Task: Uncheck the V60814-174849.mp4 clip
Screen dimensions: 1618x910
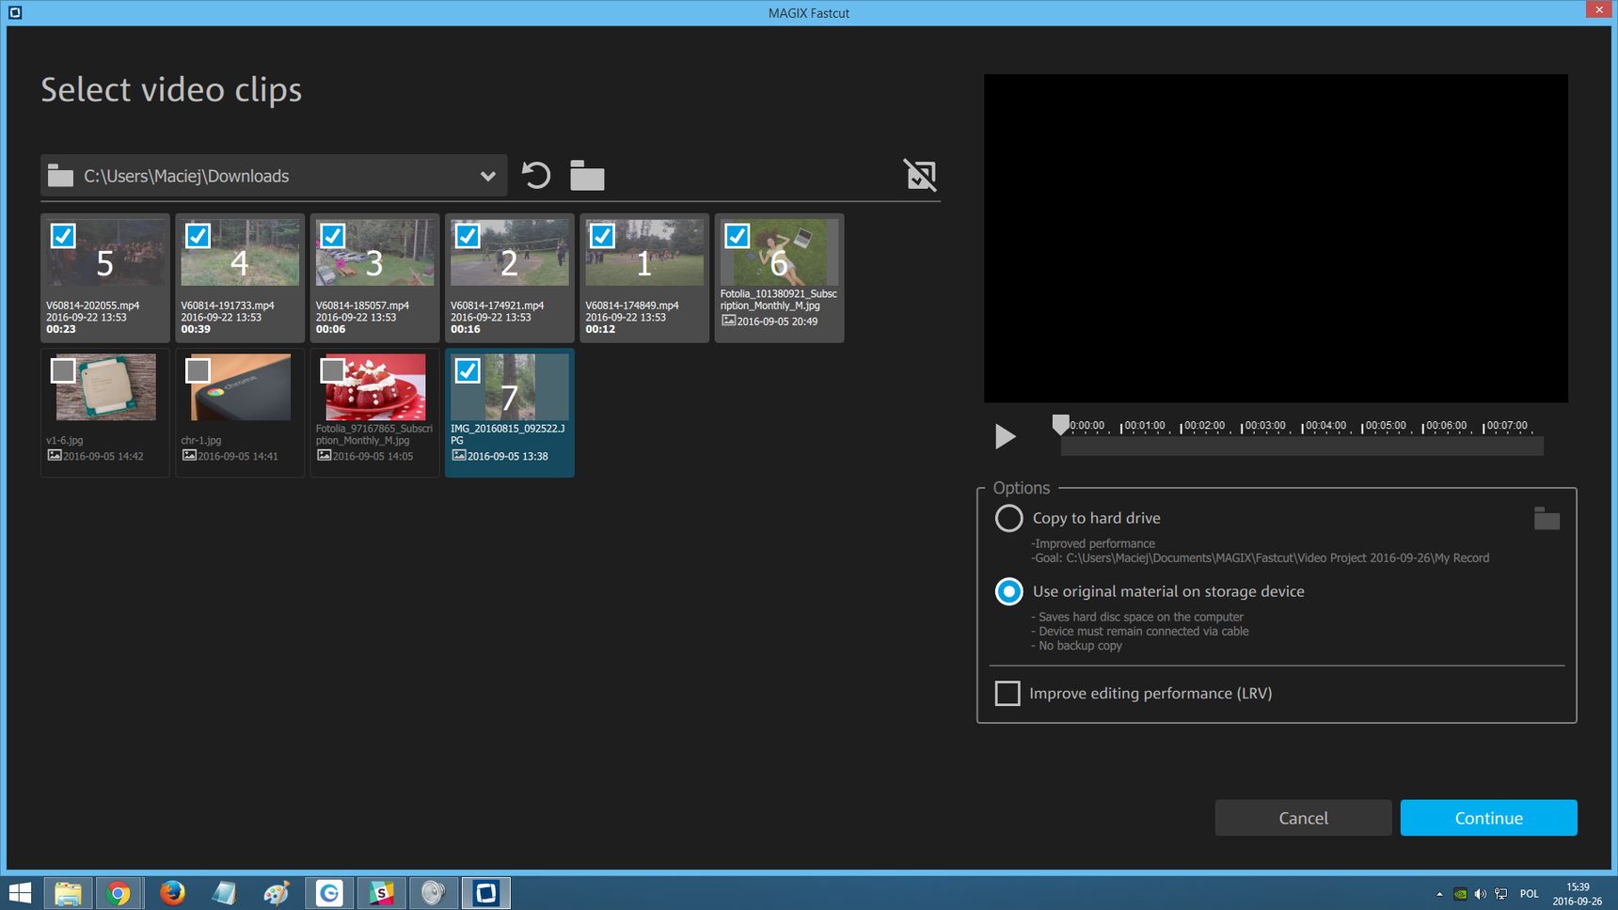Action: 602,236
